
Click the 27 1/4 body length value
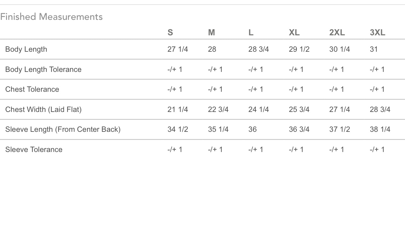coord(178,49)
